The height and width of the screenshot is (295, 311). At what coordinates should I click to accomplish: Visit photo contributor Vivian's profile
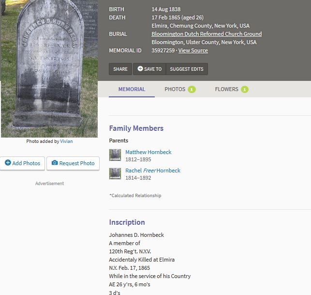click(x=66, y=141)
